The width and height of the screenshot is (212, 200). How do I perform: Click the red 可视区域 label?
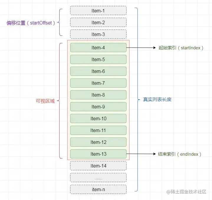(x=45, y=101)
